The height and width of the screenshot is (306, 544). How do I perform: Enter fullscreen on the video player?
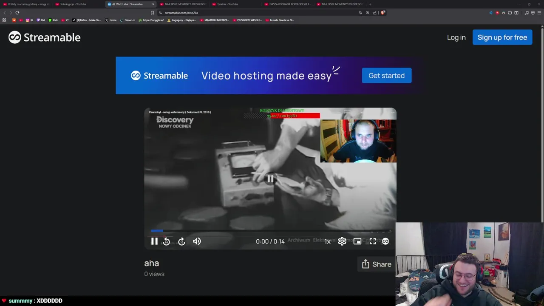point(373,241)
